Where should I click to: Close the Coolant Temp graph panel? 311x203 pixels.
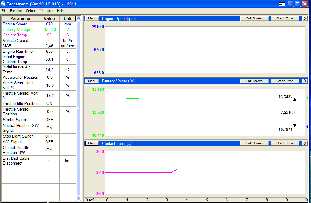tap(305, 143)
